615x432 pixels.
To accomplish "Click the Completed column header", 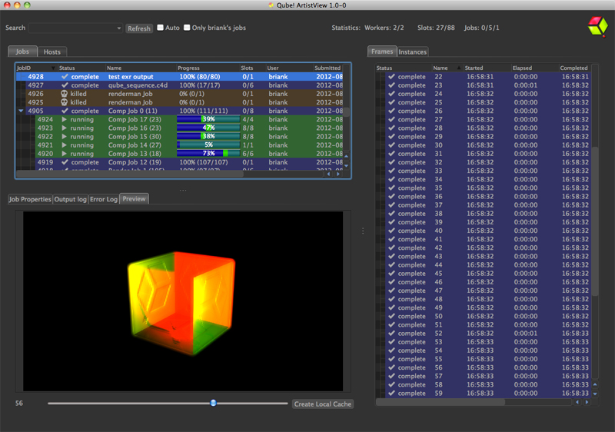I will (x=574, y=68).
